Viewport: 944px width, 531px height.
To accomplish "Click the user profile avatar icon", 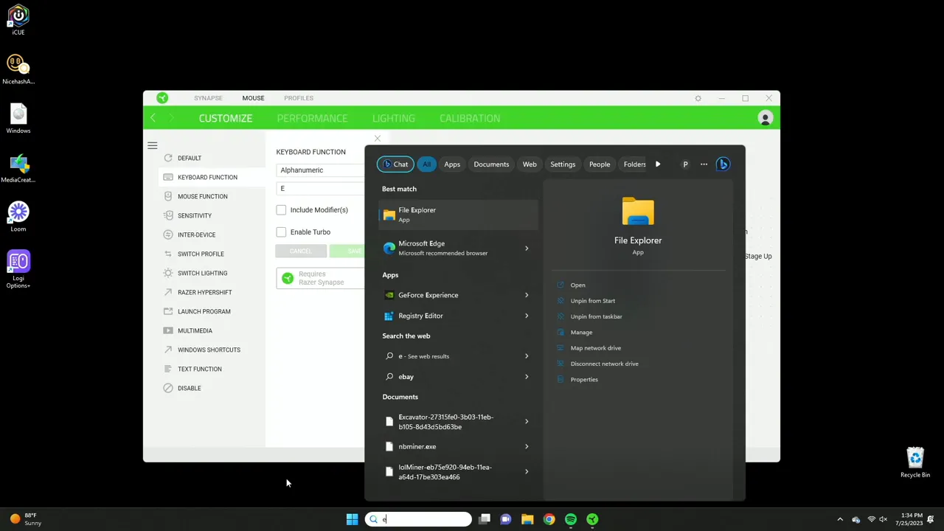I will click(x=765, y=118).
